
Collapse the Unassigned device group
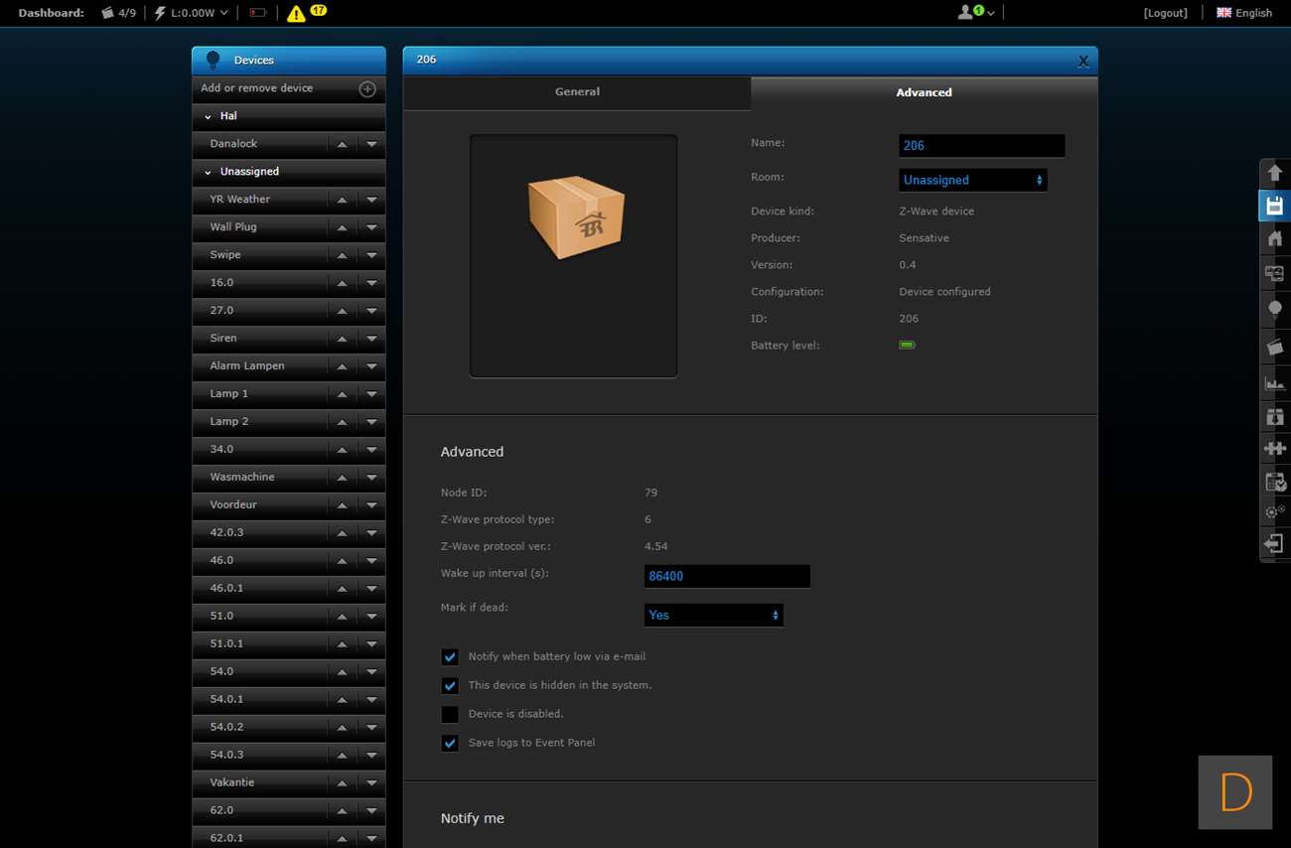pyautogui.click(x=208, y=172)
